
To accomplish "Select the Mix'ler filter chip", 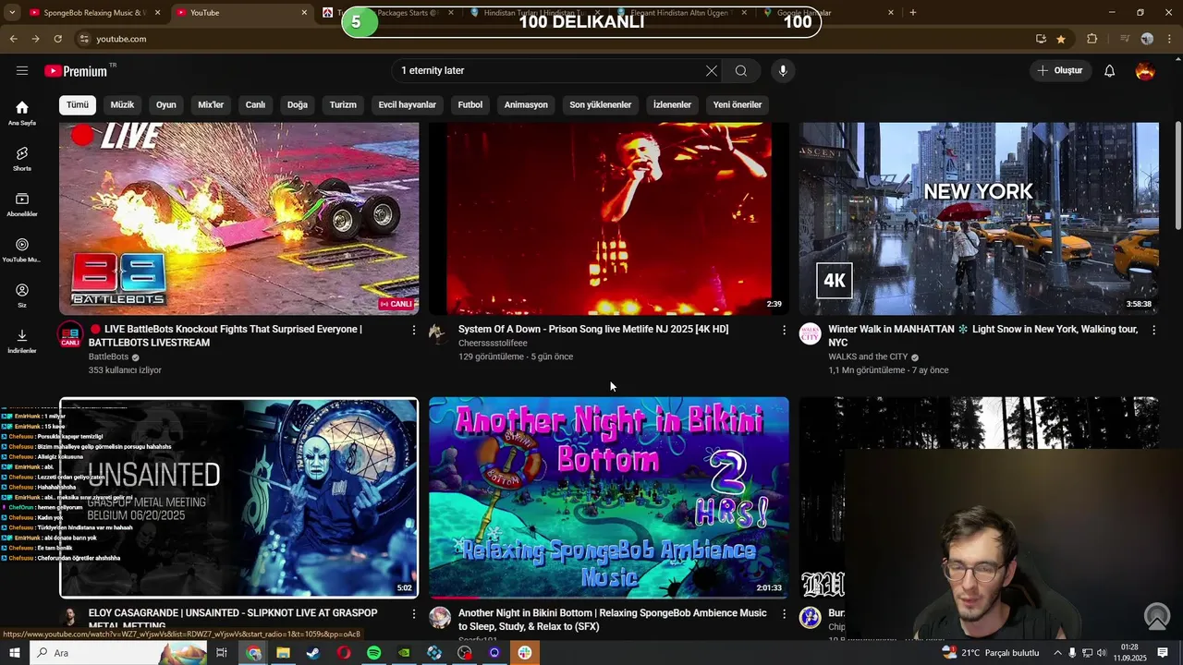I will pos(211,104).
